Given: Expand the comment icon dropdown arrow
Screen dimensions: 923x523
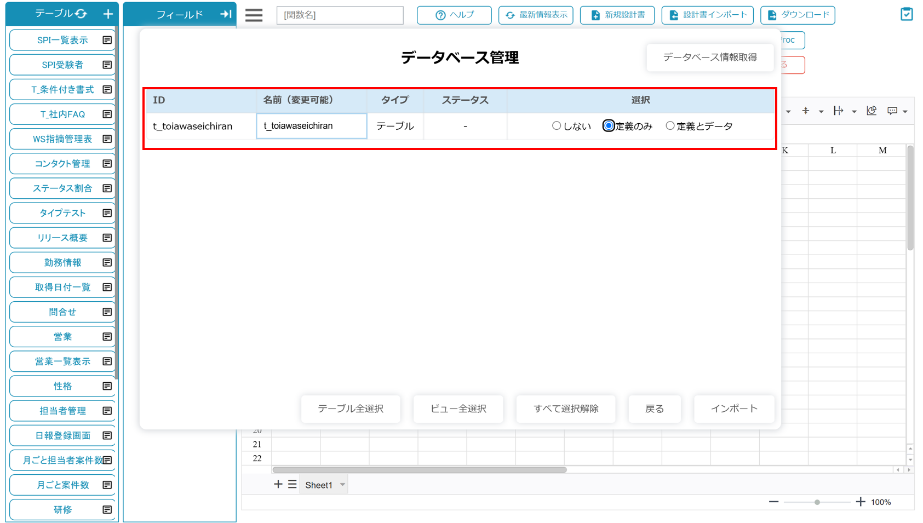Looking at the screenshot, I should [x=905, y=112].
